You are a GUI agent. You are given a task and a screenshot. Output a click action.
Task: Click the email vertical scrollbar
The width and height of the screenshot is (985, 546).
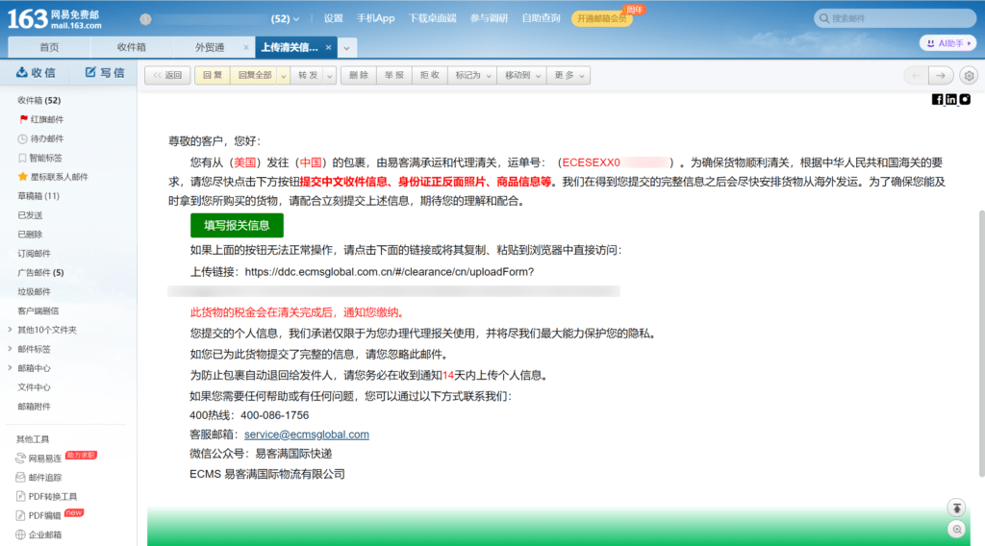point(981,344)
